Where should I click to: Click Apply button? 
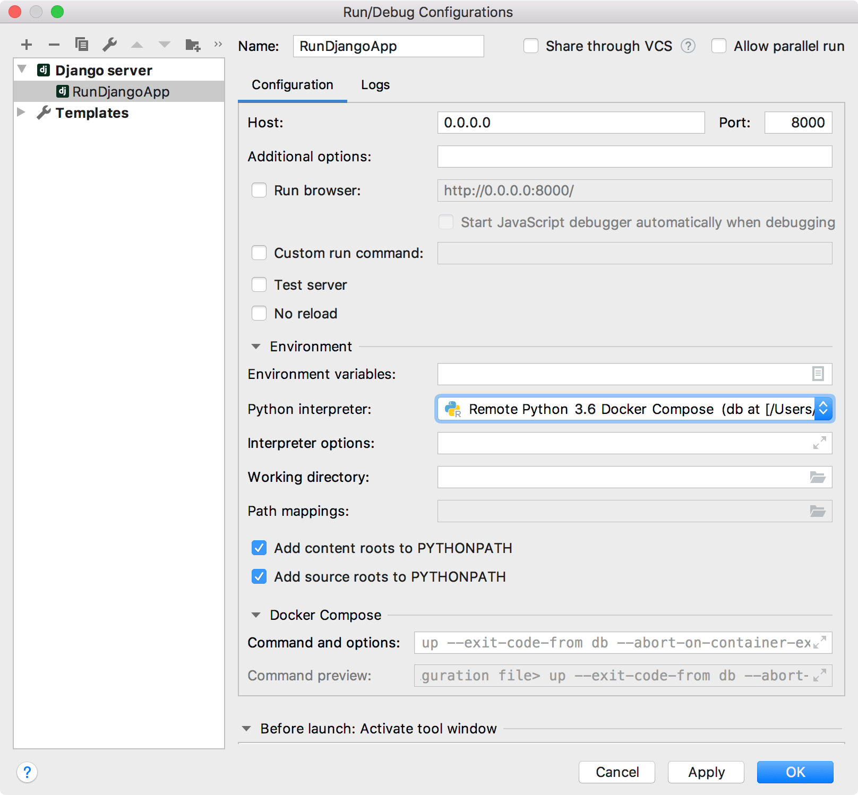coord(706,772)
